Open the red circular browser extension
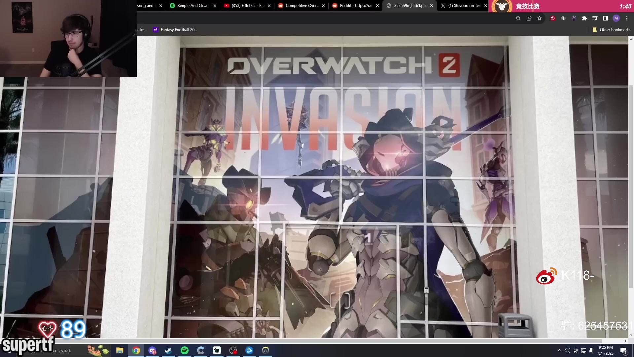 [553, 19]
